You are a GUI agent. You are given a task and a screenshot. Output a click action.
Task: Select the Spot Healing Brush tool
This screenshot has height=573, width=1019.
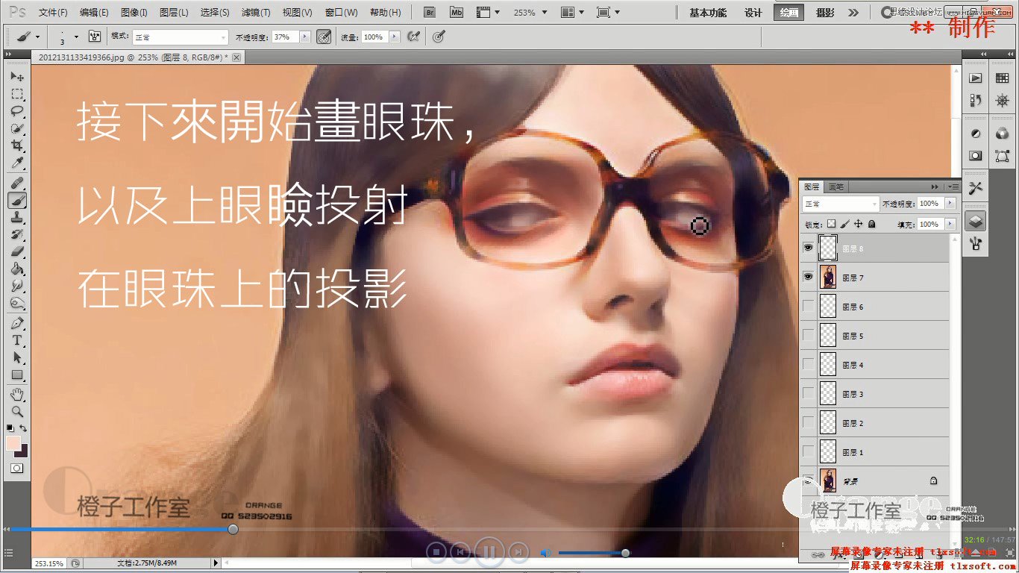pos(17,183)
